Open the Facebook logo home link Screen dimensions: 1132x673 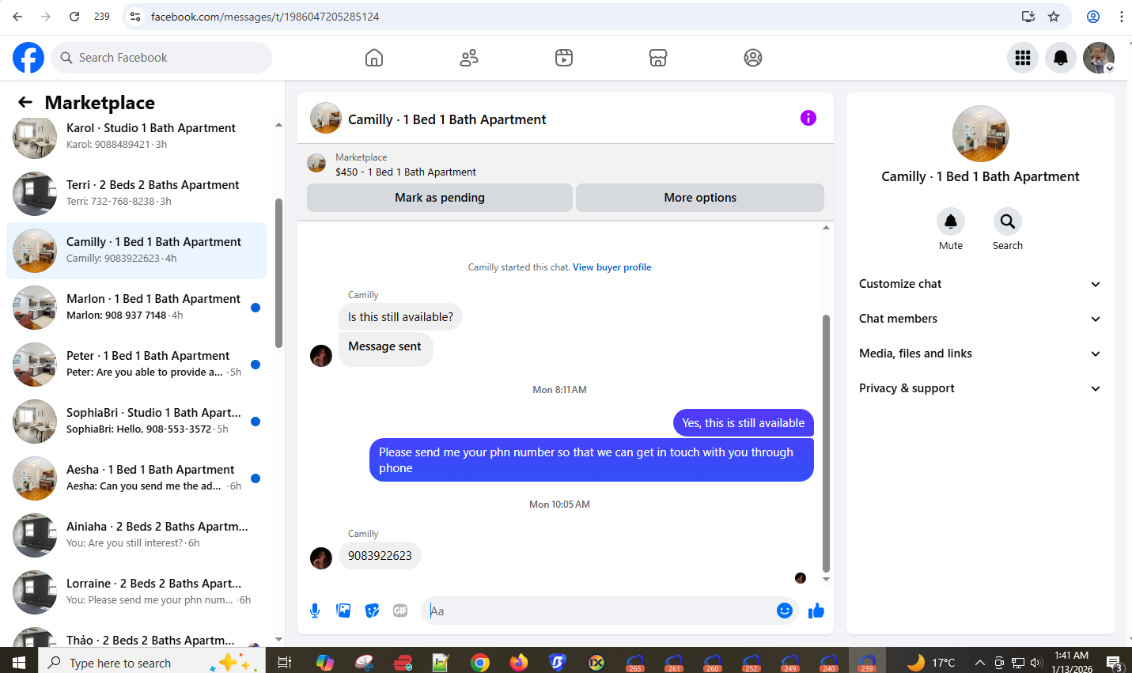click(x=28, y=58)
